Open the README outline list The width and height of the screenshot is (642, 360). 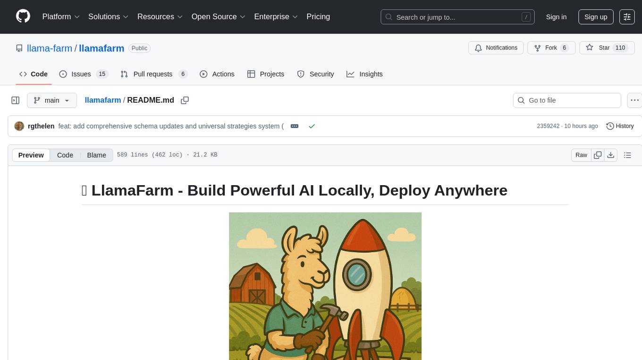point(627,155)
